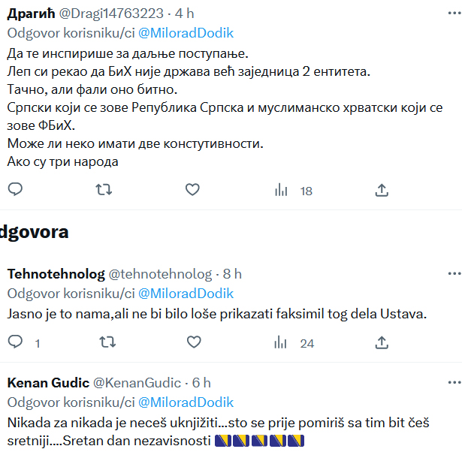Open Драгић's profile name
This screenshot has width=462, height=455.
[32, 14]
